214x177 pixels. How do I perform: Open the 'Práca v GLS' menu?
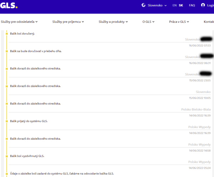(179, 22)
